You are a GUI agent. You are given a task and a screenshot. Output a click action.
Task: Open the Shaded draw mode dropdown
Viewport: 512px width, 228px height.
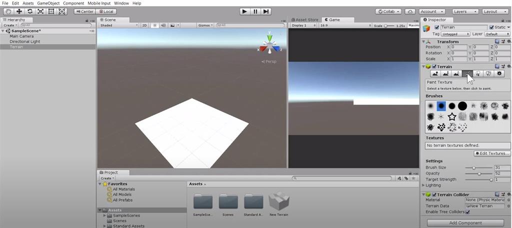pos(119,25)
